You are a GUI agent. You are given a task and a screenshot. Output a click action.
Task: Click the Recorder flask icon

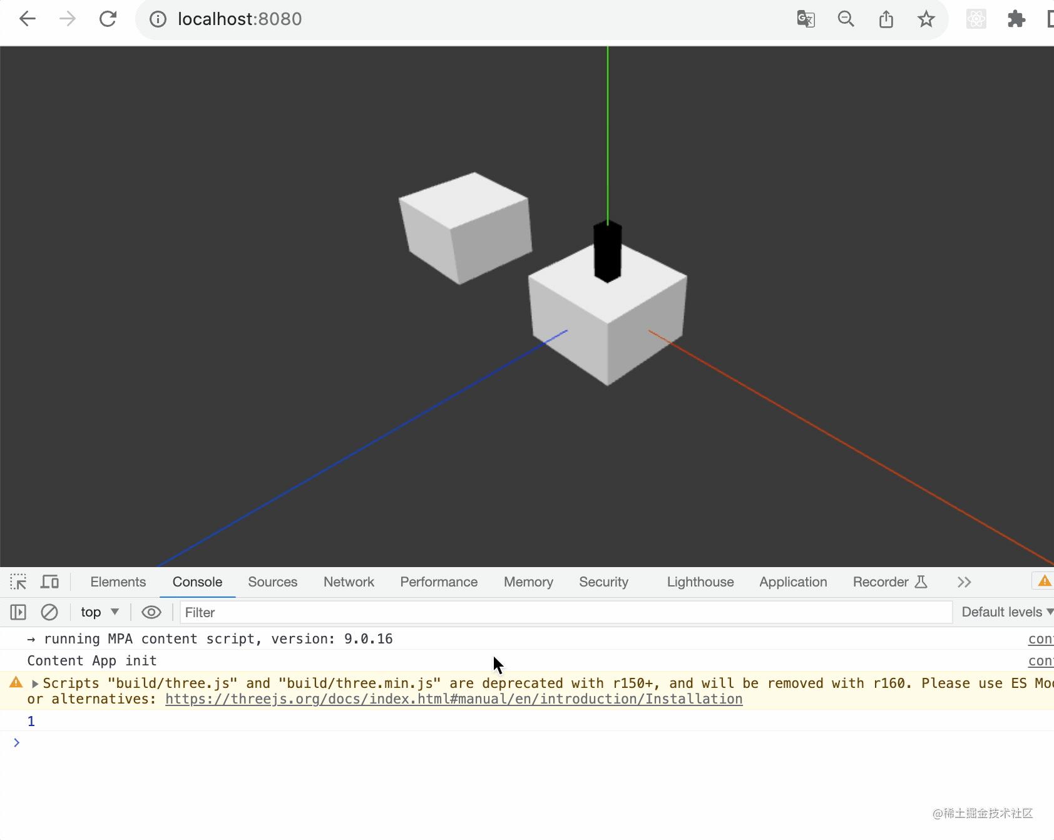921,581
